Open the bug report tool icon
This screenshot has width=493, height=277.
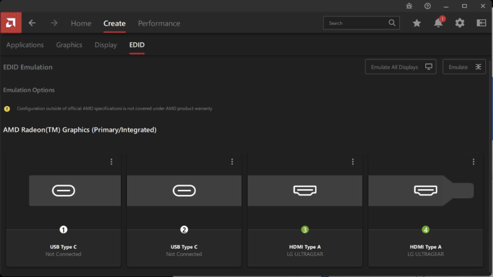click(409, 6)
